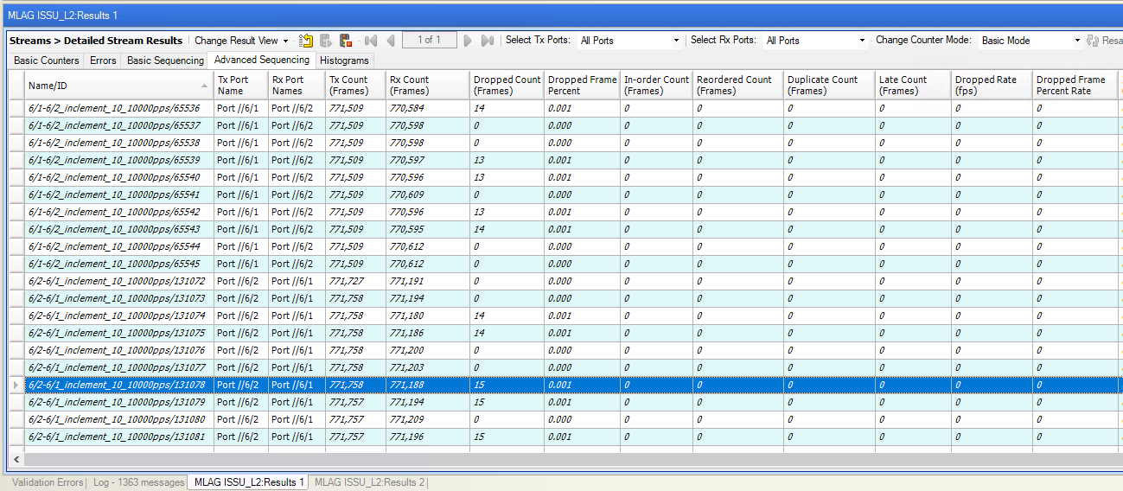Click the gray document export toolbar icon
1123x491 pixels.
(x=326, y=41)
